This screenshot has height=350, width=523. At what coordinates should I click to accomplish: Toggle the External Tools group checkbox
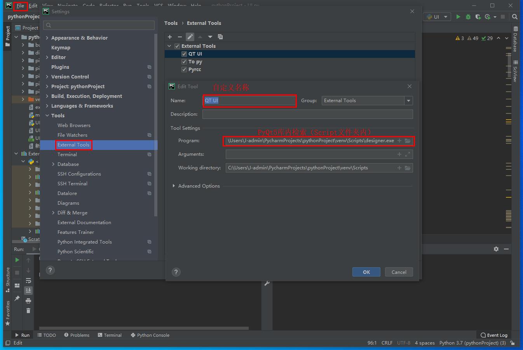pos(177,46)
